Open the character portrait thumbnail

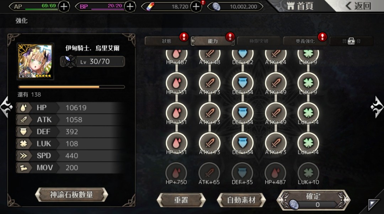click(x=35, y=61)
